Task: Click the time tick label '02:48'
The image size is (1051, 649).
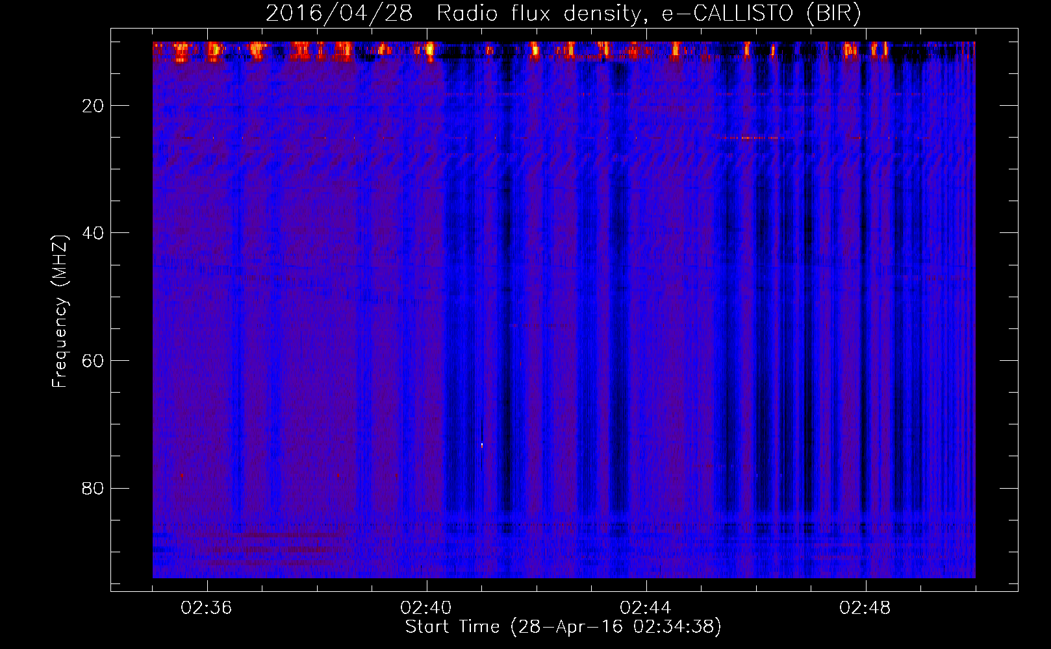Action: point(865,608)
